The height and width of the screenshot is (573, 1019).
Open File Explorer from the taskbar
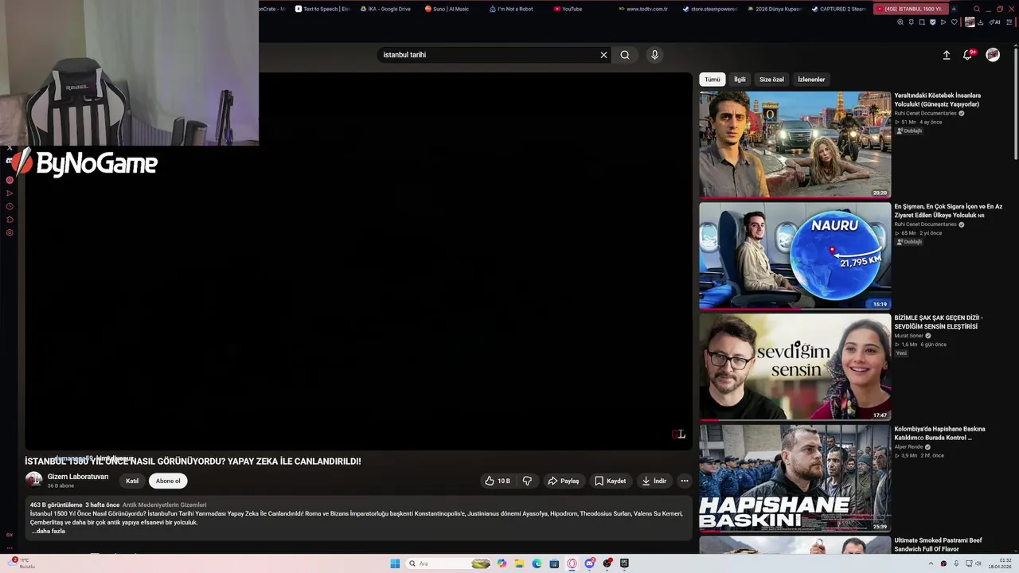pos(519,563)
